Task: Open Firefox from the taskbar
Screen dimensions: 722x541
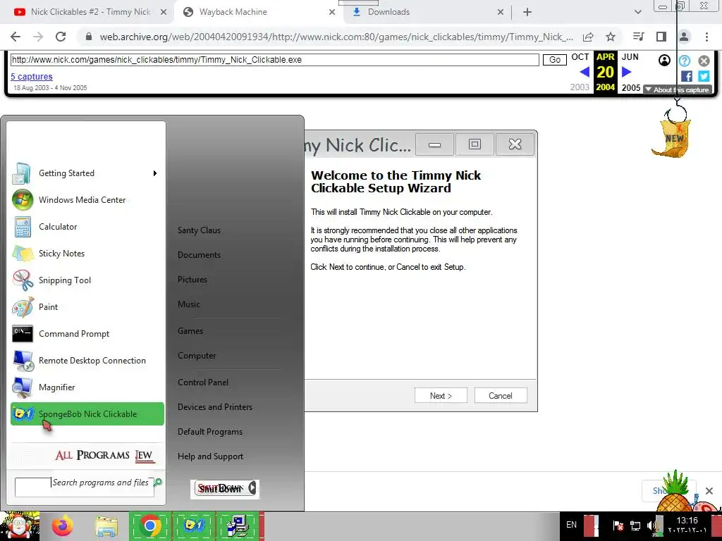Action: point(63,526)
